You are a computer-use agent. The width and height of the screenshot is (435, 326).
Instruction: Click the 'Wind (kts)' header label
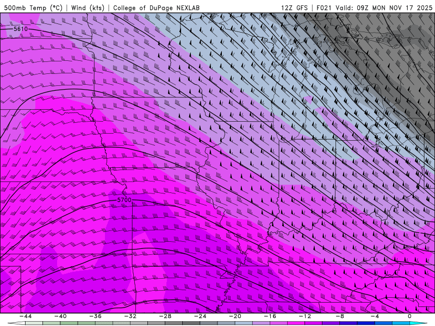click(x=88, y=8)
